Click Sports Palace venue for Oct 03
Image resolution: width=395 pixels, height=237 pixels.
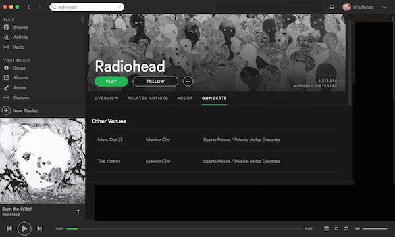click(x=242, y=139)
